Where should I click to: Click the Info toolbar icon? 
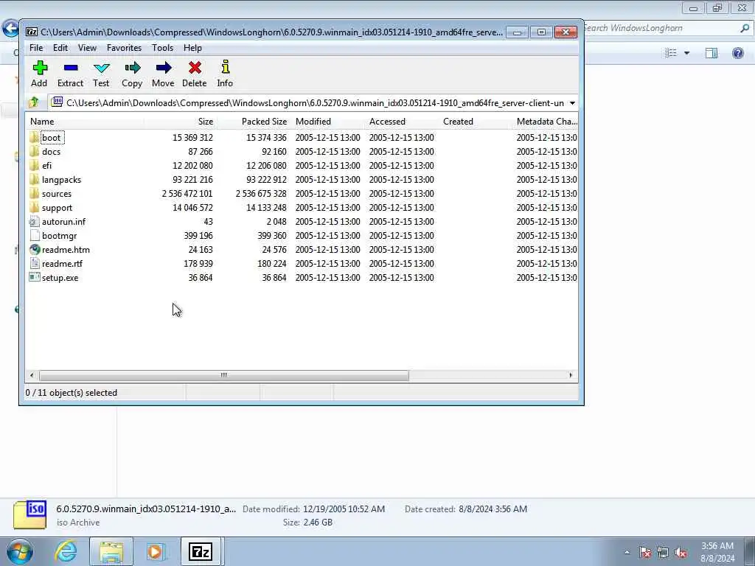pos(225,67)
